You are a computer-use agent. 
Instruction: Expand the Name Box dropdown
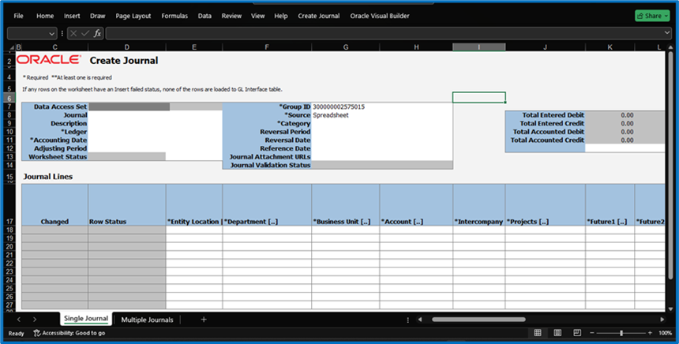51,33
